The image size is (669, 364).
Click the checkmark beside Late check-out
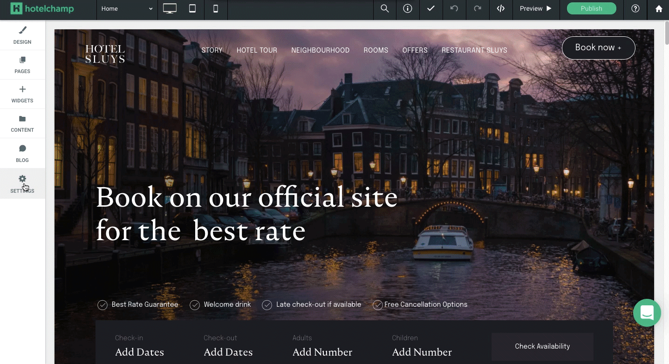(x=267, y=305)
